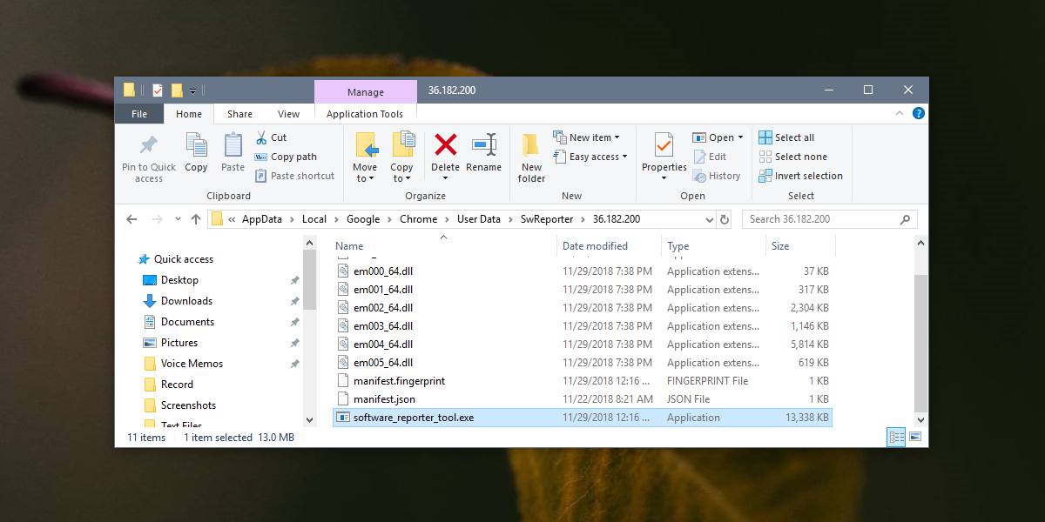Open file Properties
This screenshot has width=1045, height=522.
tap(664, 157)
